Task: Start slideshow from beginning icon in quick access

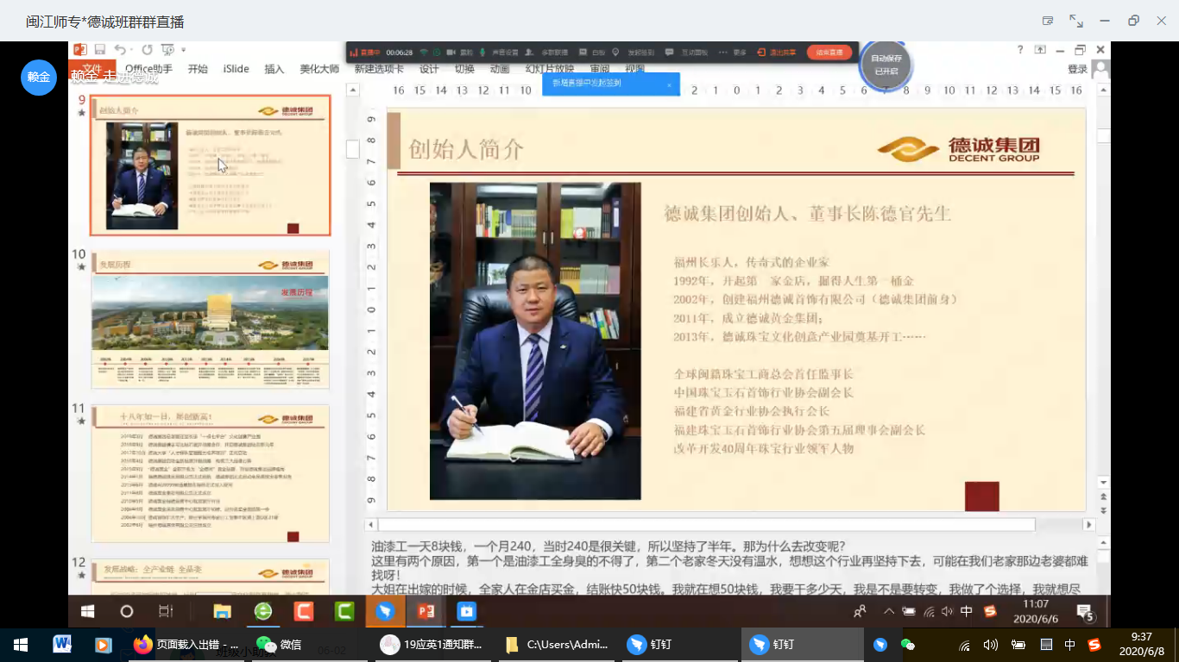Action: pyautogui.click(x=167, y=50)
